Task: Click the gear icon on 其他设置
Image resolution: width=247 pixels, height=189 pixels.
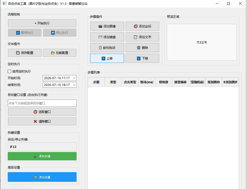Action: tap(36, 177)
